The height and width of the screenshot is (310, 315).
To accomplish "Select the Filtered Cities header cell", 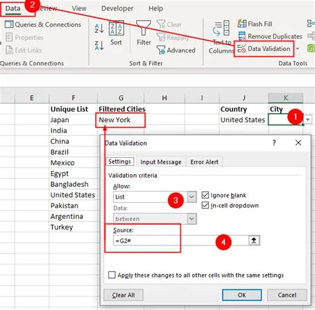I will pos(121,109).
